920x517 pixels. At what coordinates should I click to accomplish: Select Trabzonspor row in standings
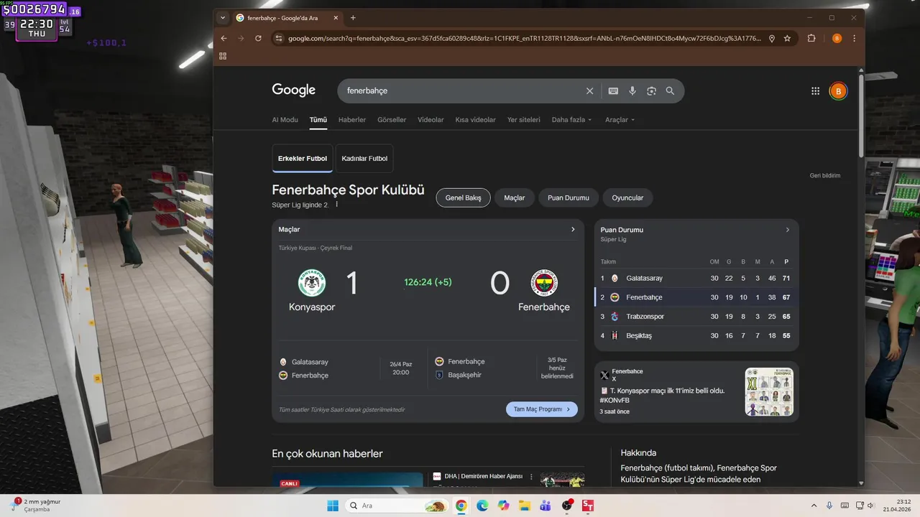(696, 317)
